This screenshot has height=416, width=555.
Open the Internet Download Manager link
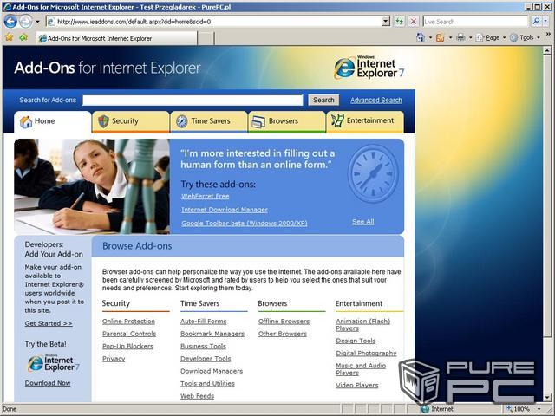tap(225, 210)
